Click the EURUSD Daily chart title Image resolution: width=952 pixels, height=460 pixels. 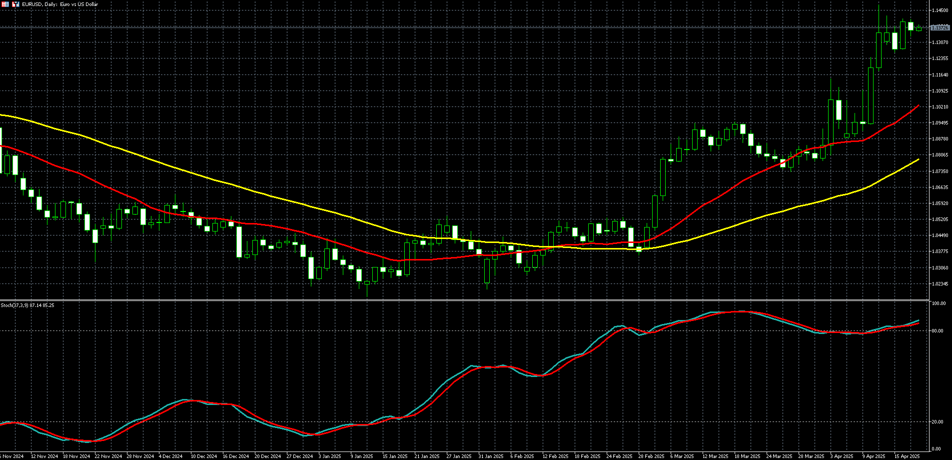click(60, 4)
